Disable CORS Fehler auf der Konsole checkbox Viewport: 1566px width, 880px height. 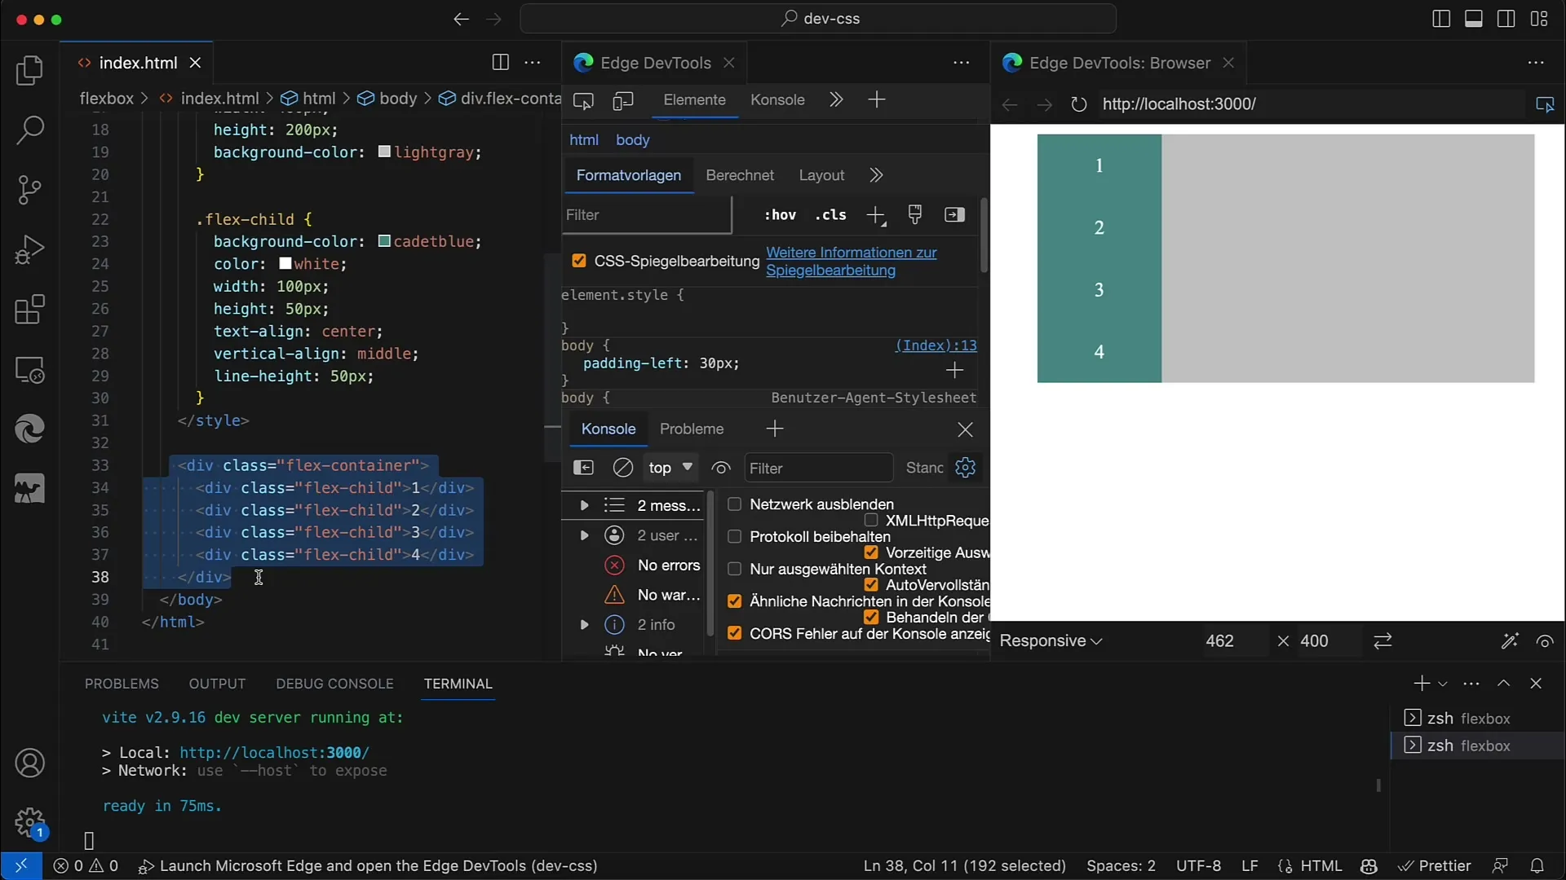coord(734,634)
